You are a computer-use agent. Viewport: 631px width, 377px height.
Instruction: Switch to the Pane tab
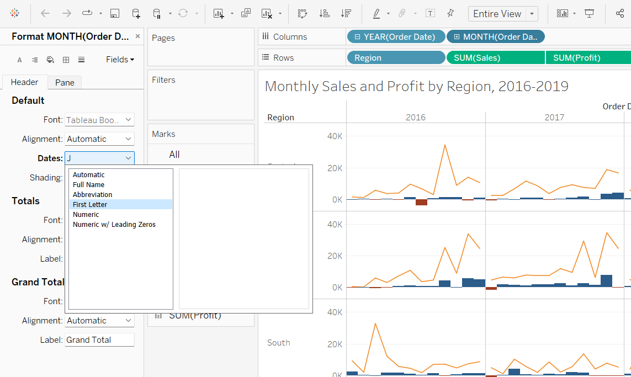(x=65, y=82)
